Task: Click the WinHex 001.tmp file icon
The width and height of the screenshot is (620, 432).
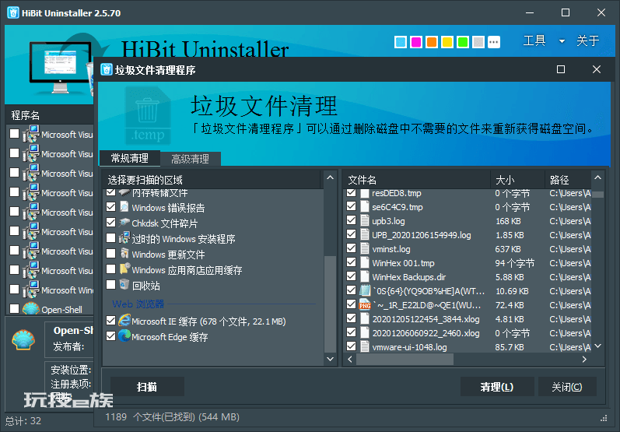Action: (x=365, y=262)
